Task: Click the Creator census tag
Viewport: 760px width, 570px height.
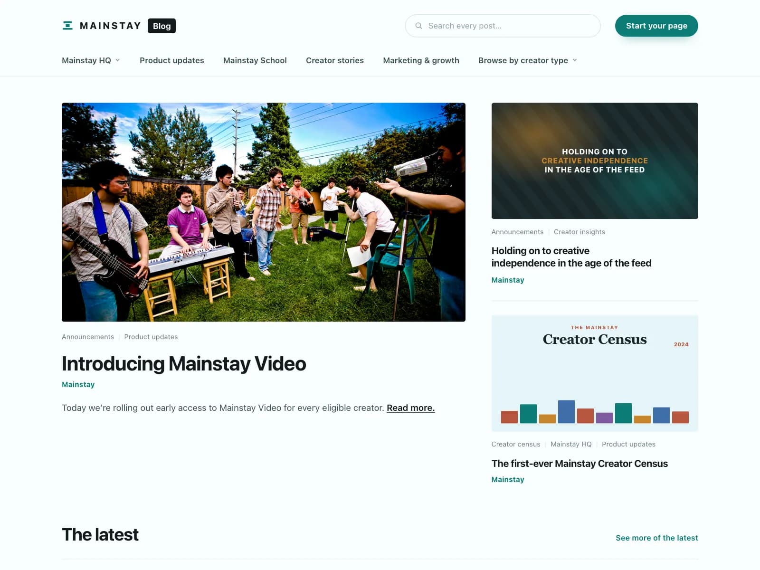Action: 516,444
